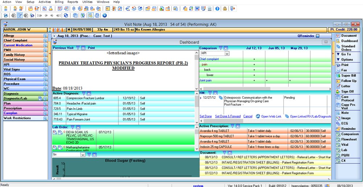Open the ECG item in right panel
The width and height of the screenshot is (363, 187).
click(x=344, y=123)
